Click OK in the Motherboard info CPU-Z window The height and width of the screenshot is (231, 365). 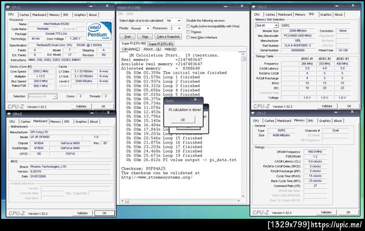(x=104, y=213)
